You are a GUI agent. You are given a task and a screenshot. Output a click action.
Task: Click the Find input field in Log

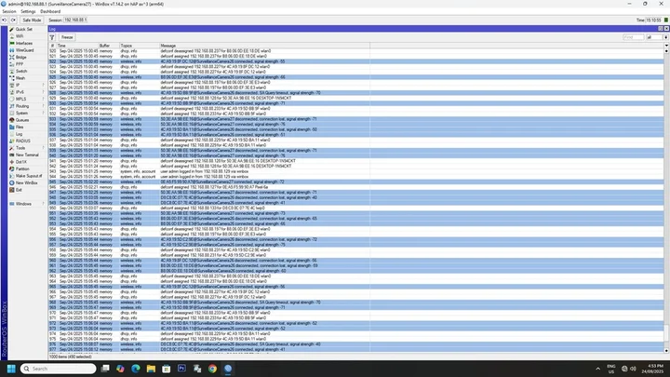(x=634, y=37)
